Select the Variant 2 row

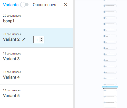(x=36, y=38)
